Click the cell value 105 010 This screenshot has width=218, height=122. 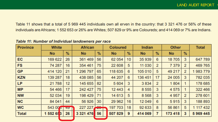(144, 72)
